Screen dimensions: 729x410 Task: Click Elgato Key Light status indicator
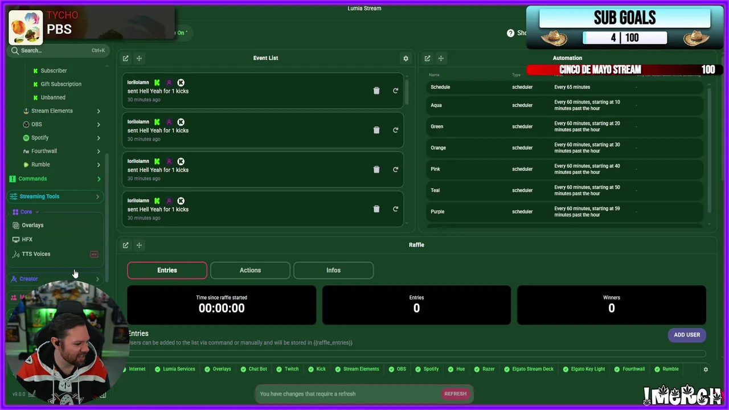tap(584, 369)
